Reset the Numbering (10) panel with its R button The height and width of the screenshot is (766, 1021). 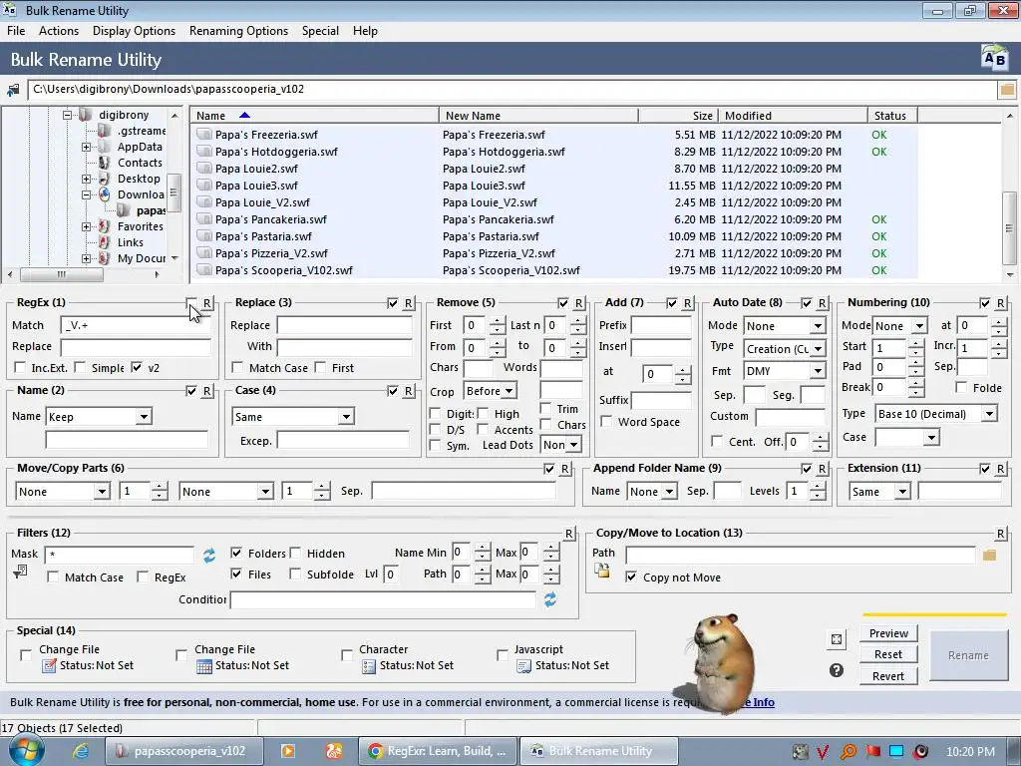(1001, 303)
